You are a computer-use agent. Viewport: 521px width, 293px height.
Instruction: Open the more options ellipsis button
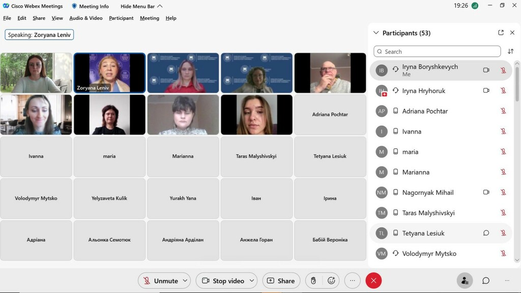pos(352,281)
